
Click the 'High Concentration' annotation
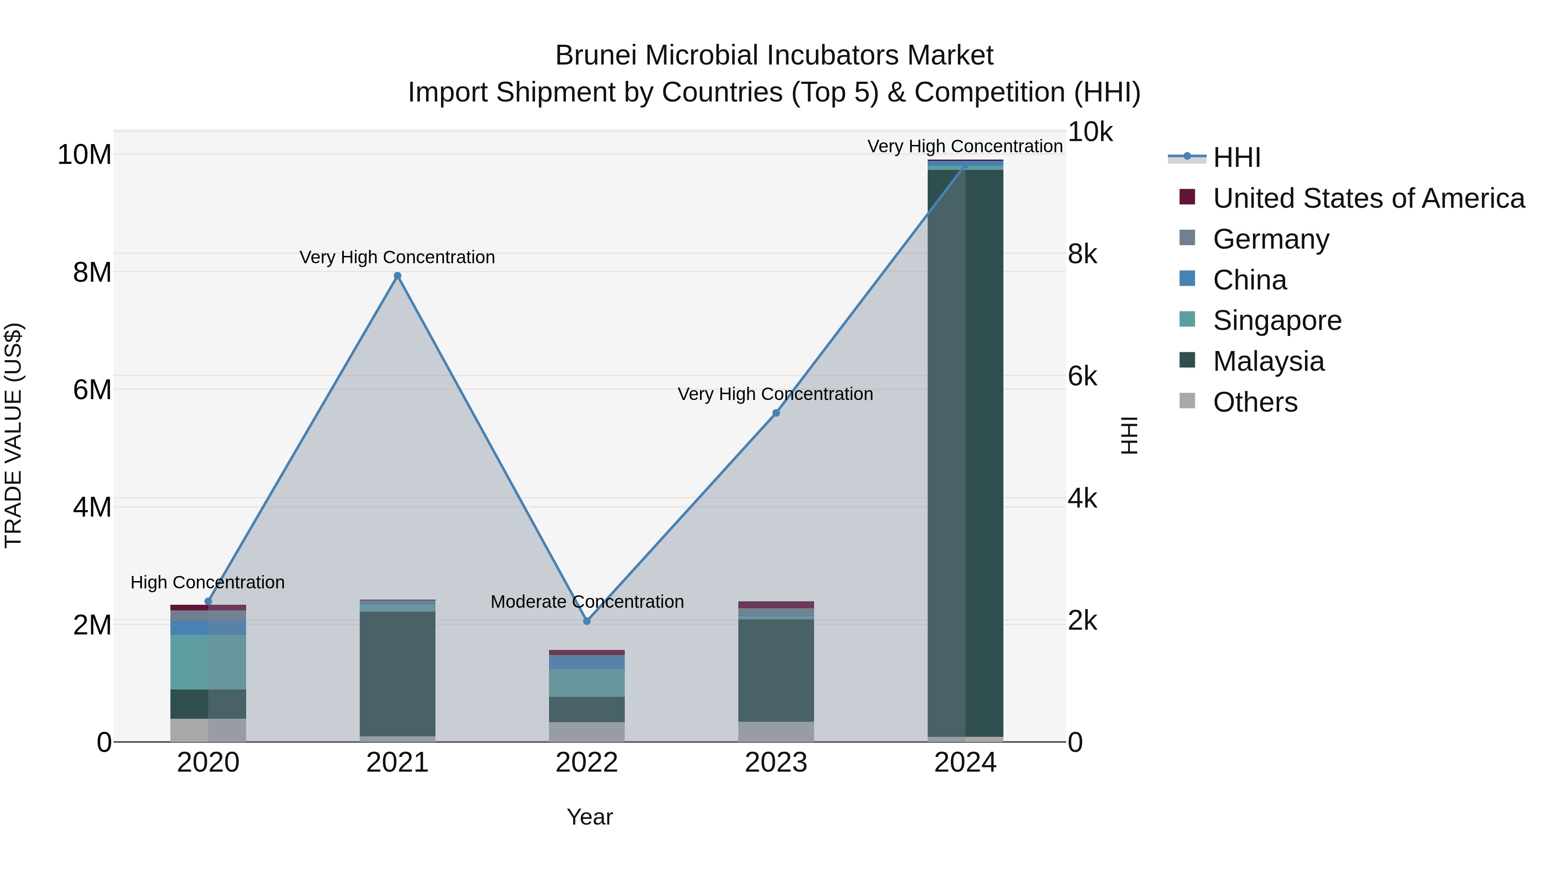[x=207, y=582]
